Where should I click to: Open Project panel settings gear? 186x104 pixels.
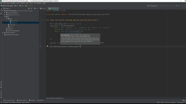[35, 8]
